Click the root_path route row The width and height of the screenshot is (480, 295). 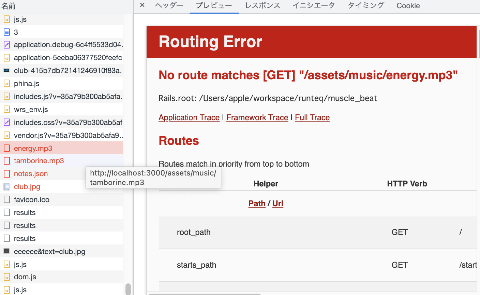tap(317, 233)
